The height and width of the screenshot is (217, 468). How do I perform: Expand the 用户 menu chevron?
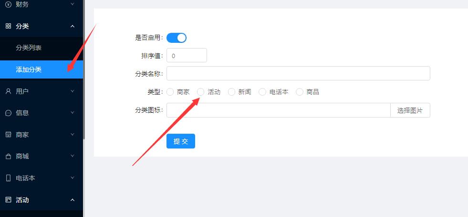pyautogui.click(x=72, y=91)
